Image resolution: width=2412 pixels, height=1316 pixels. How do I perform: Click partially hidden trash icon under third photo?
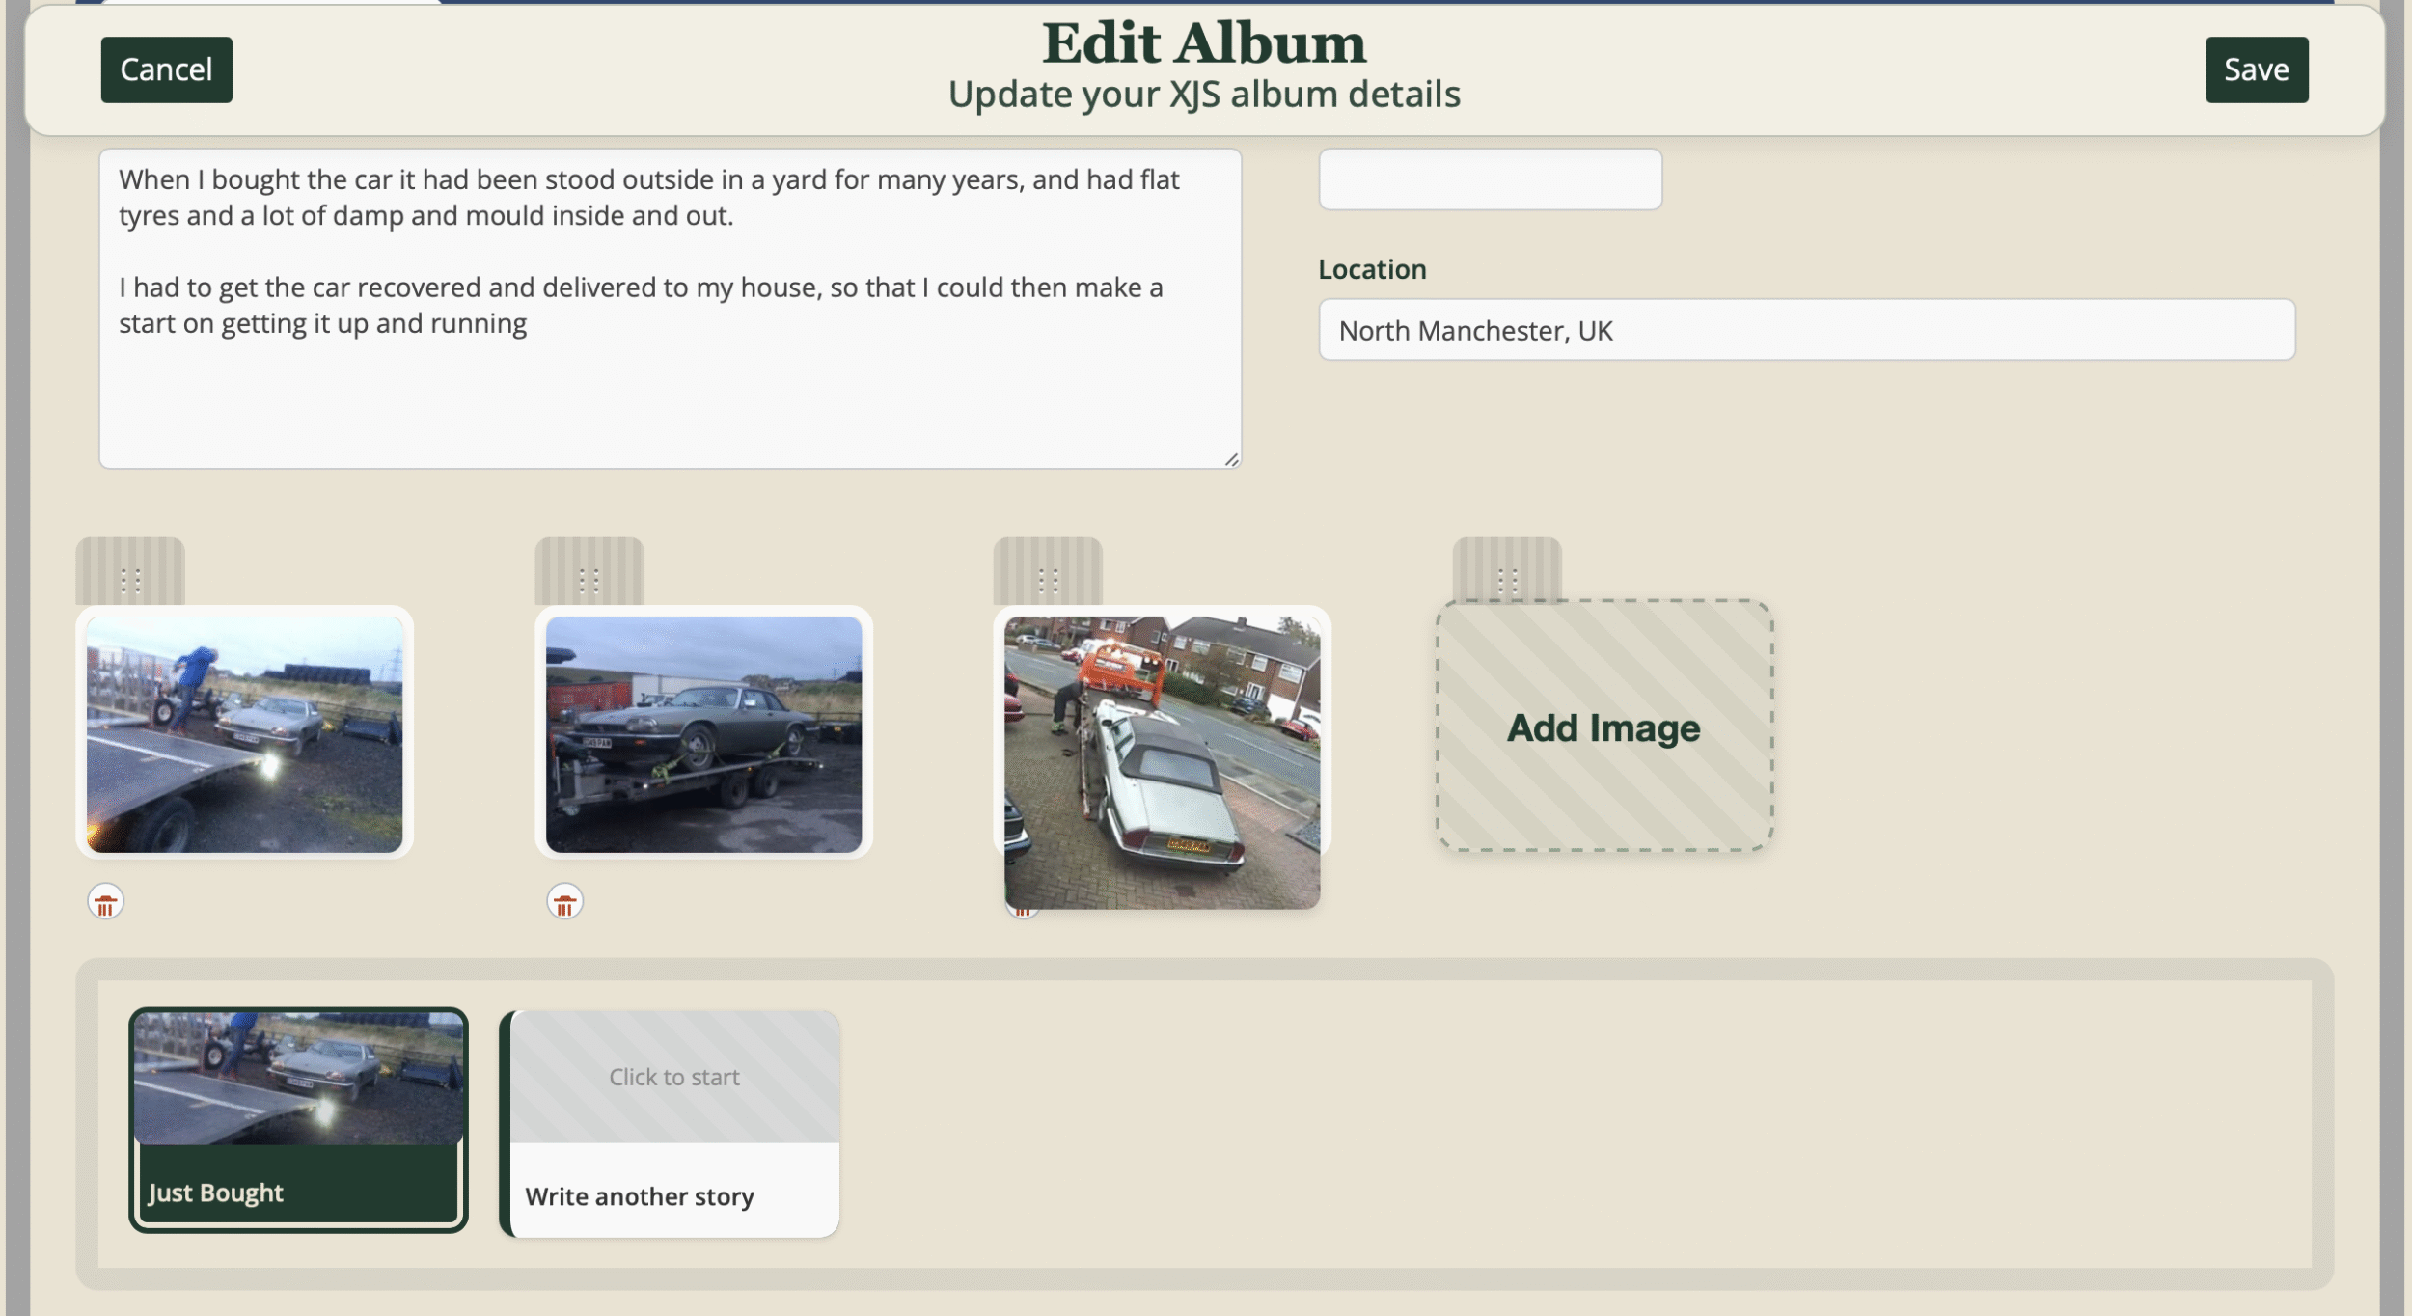tap(1022, 912)
